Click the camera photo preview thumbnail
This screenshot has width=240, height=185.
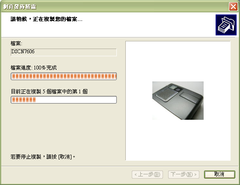click(x=178, y=101)
